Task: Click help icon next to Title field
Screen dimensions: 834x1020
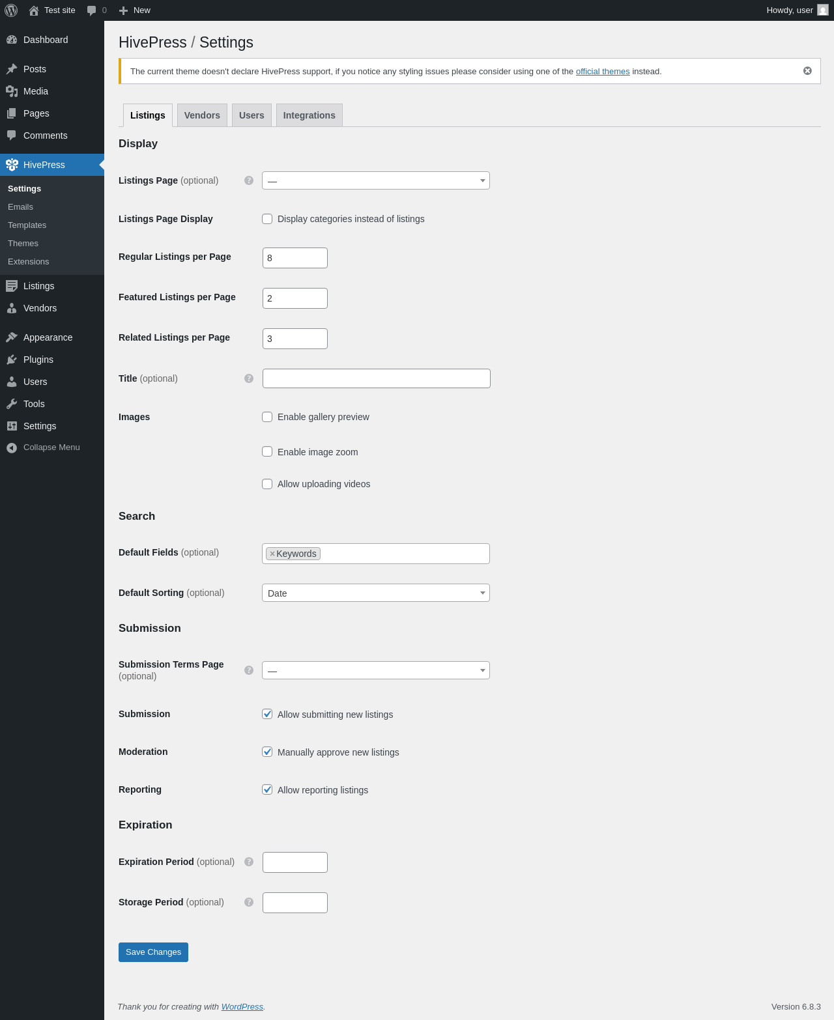Action: [249, 378]
